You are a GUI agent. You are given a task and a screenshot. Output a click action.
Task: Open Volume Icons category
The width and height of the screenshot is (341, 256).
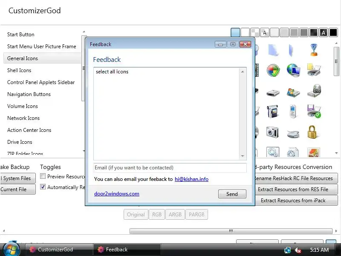tap(23, 106)
